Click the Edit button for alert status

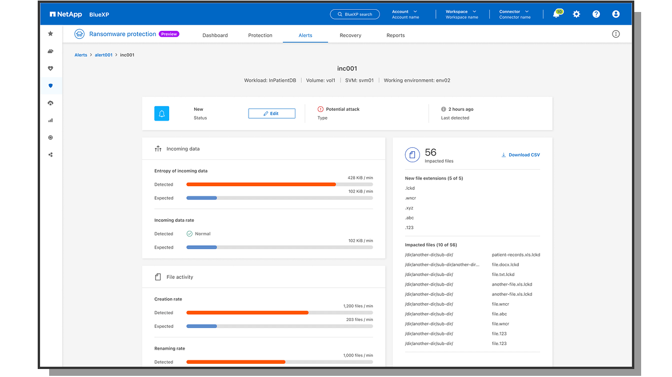[271, 113]
